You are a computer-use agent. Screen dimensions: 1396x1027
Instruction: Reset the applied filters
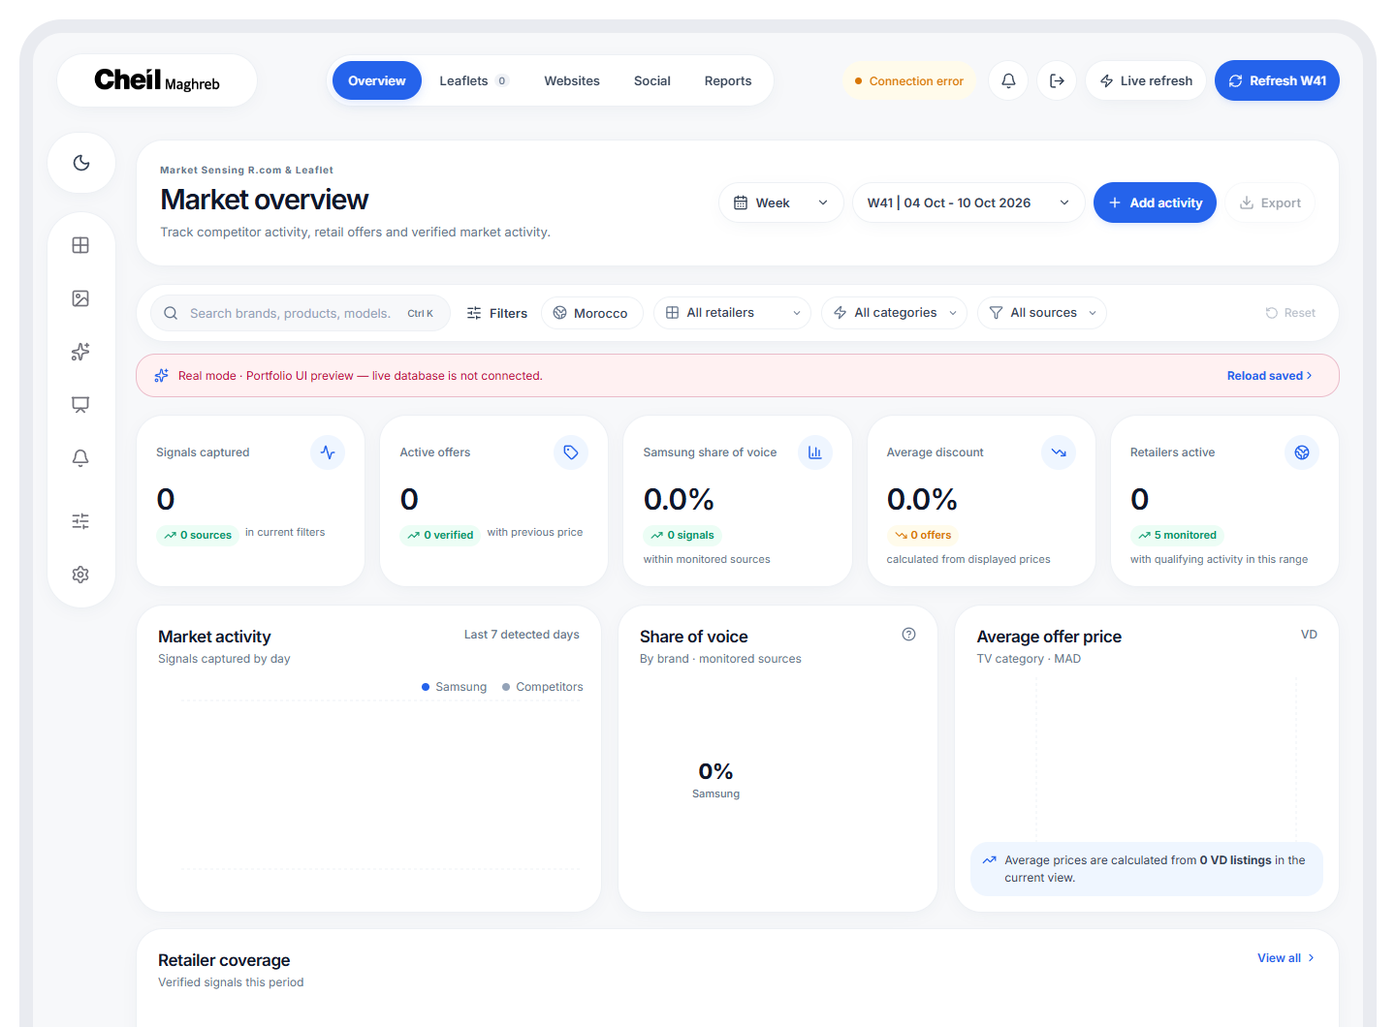[x=1290, y=313]
